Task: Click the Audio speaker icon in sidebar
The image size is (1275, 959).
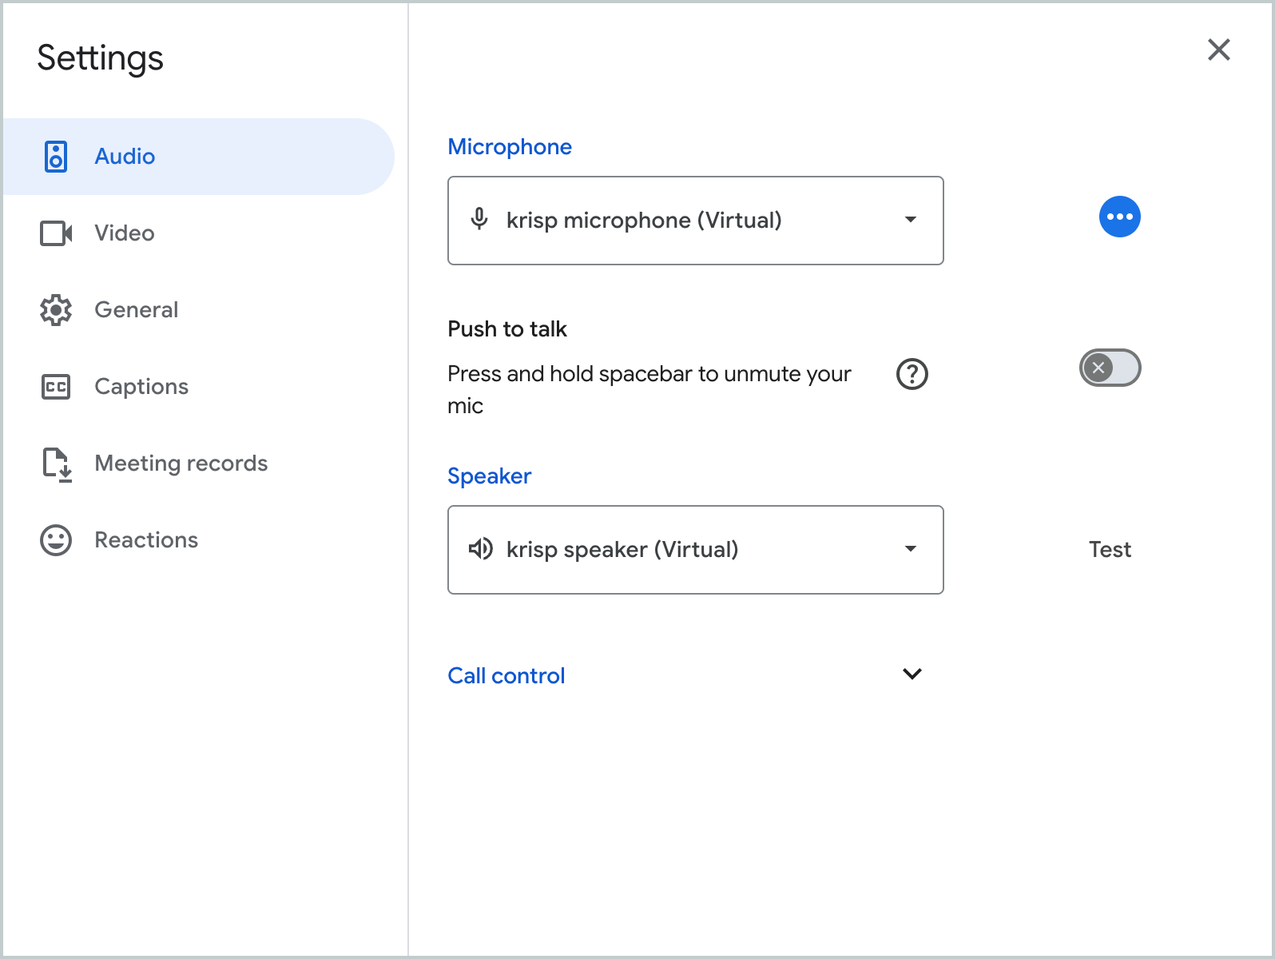Action: point(56,157)
